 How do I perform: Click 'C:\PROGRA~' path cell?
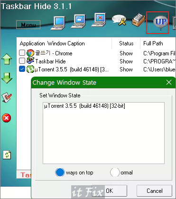[159, 61]
